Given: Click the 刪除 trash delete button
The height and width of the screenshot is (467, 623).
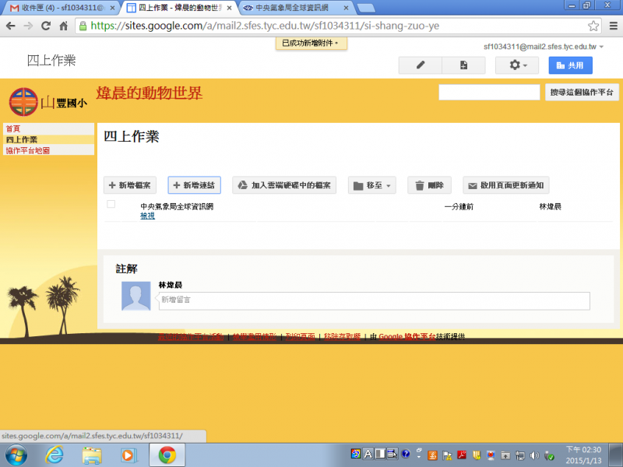Looking at the screenshot, I should click(430, 185).
